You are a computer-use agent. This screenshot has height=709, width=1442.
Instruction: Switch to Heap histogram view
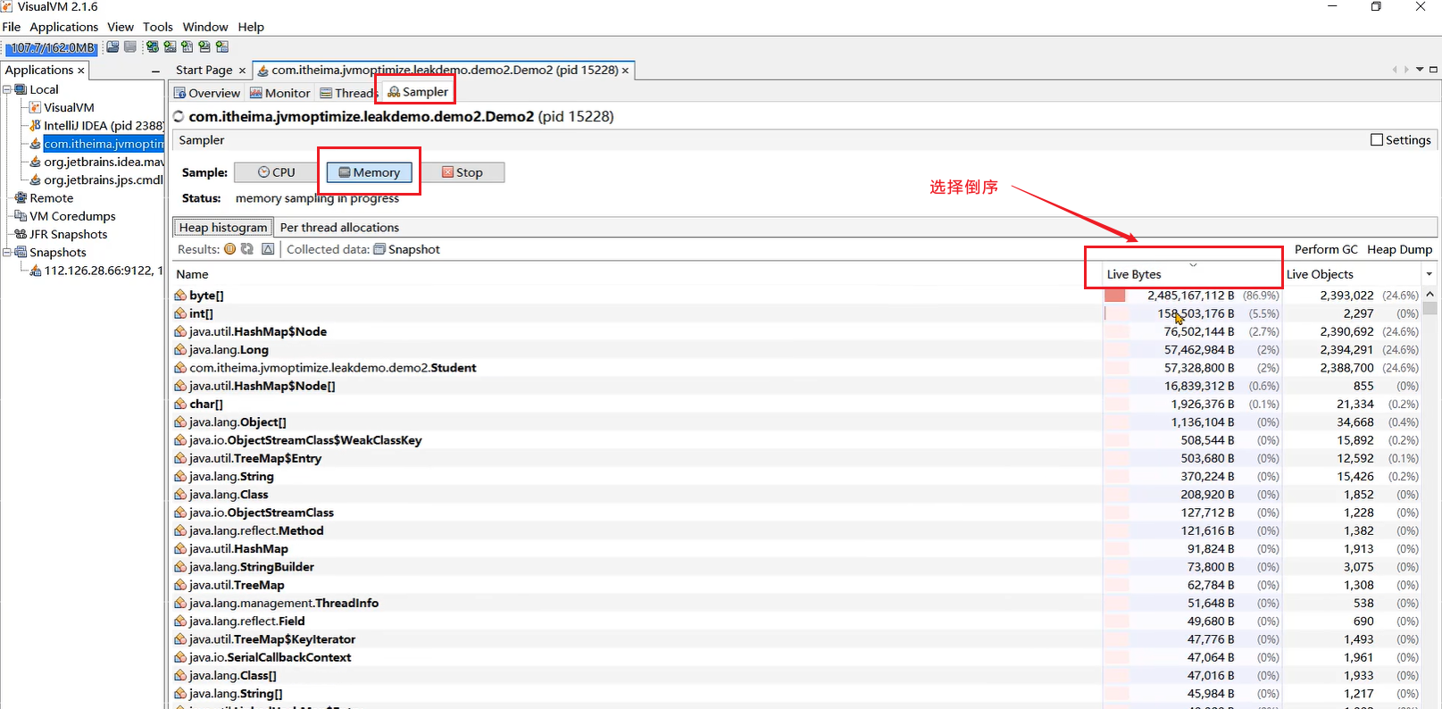tap(222, 228)
